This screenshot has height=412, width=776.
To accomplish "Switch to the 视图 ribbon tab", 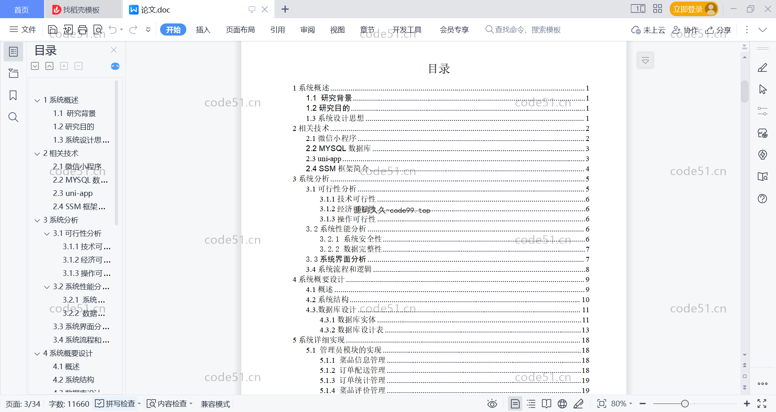I will [x=337, y=29].
